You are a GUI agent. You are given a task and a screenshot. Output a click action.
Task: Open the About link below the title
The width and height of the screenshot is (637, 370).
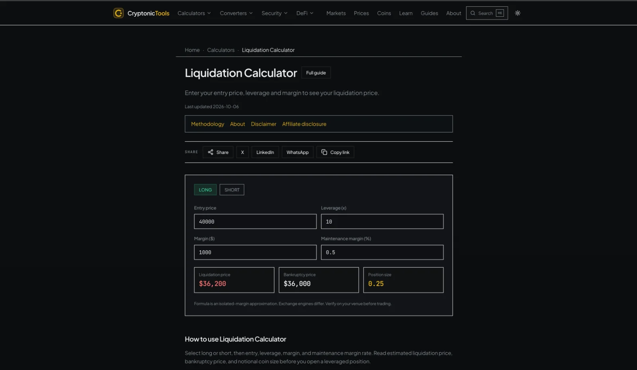(238, 124)
